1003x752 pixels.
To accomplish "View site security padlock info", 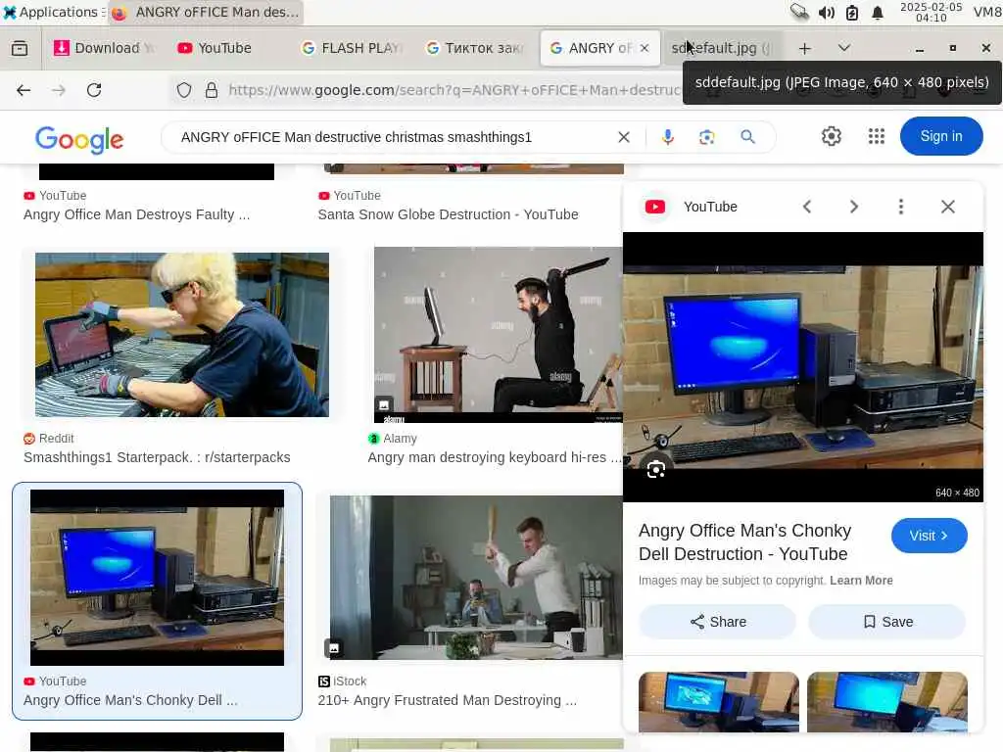I will 212,90.
